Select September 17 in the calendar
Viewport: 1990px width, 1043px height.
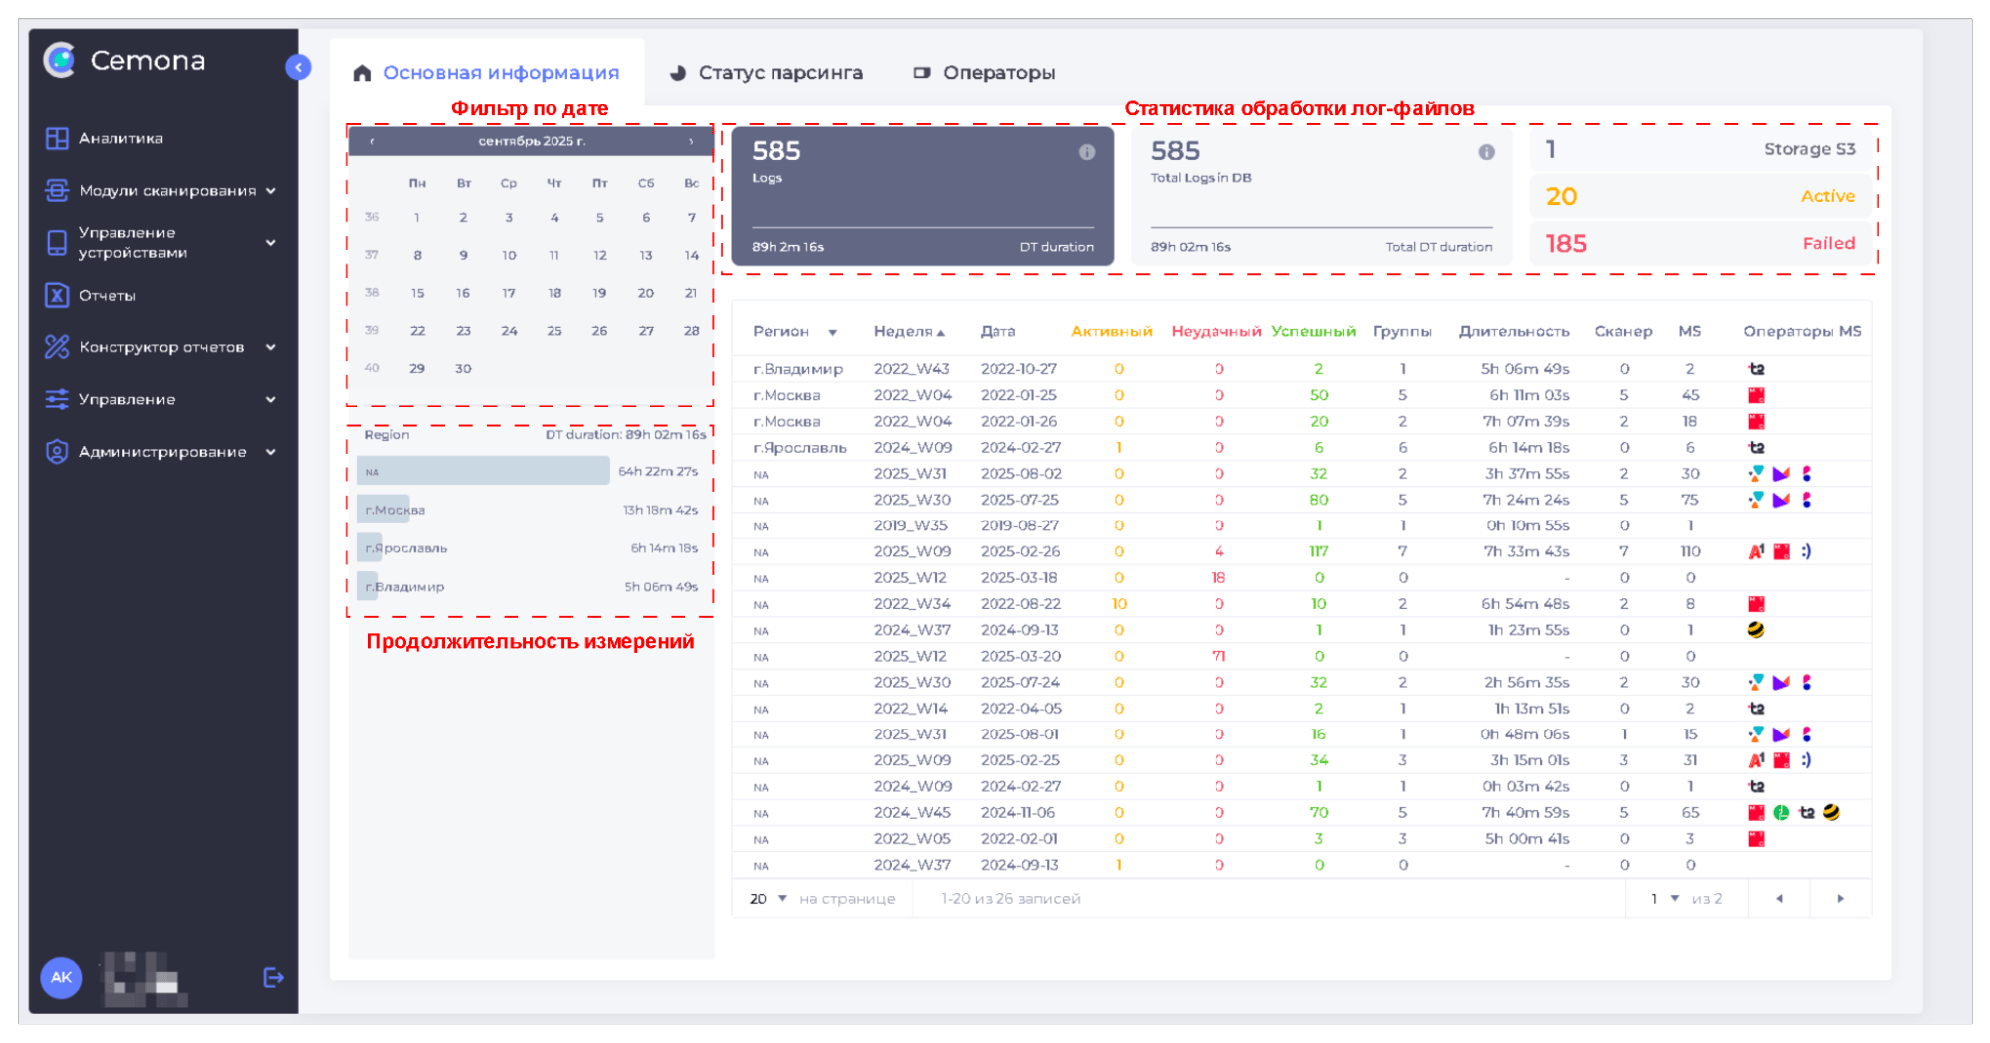tap(508, 292)
